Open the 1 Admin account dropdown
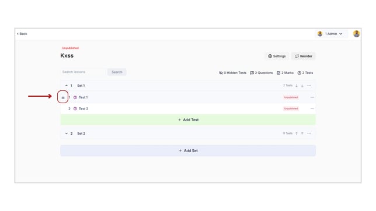 coord(331,34)
